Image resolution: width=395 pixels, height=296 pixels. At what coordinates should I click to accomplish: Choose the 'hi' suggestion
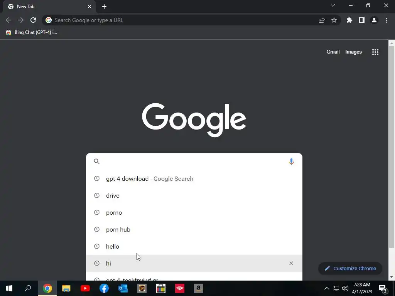pos(194,263)
